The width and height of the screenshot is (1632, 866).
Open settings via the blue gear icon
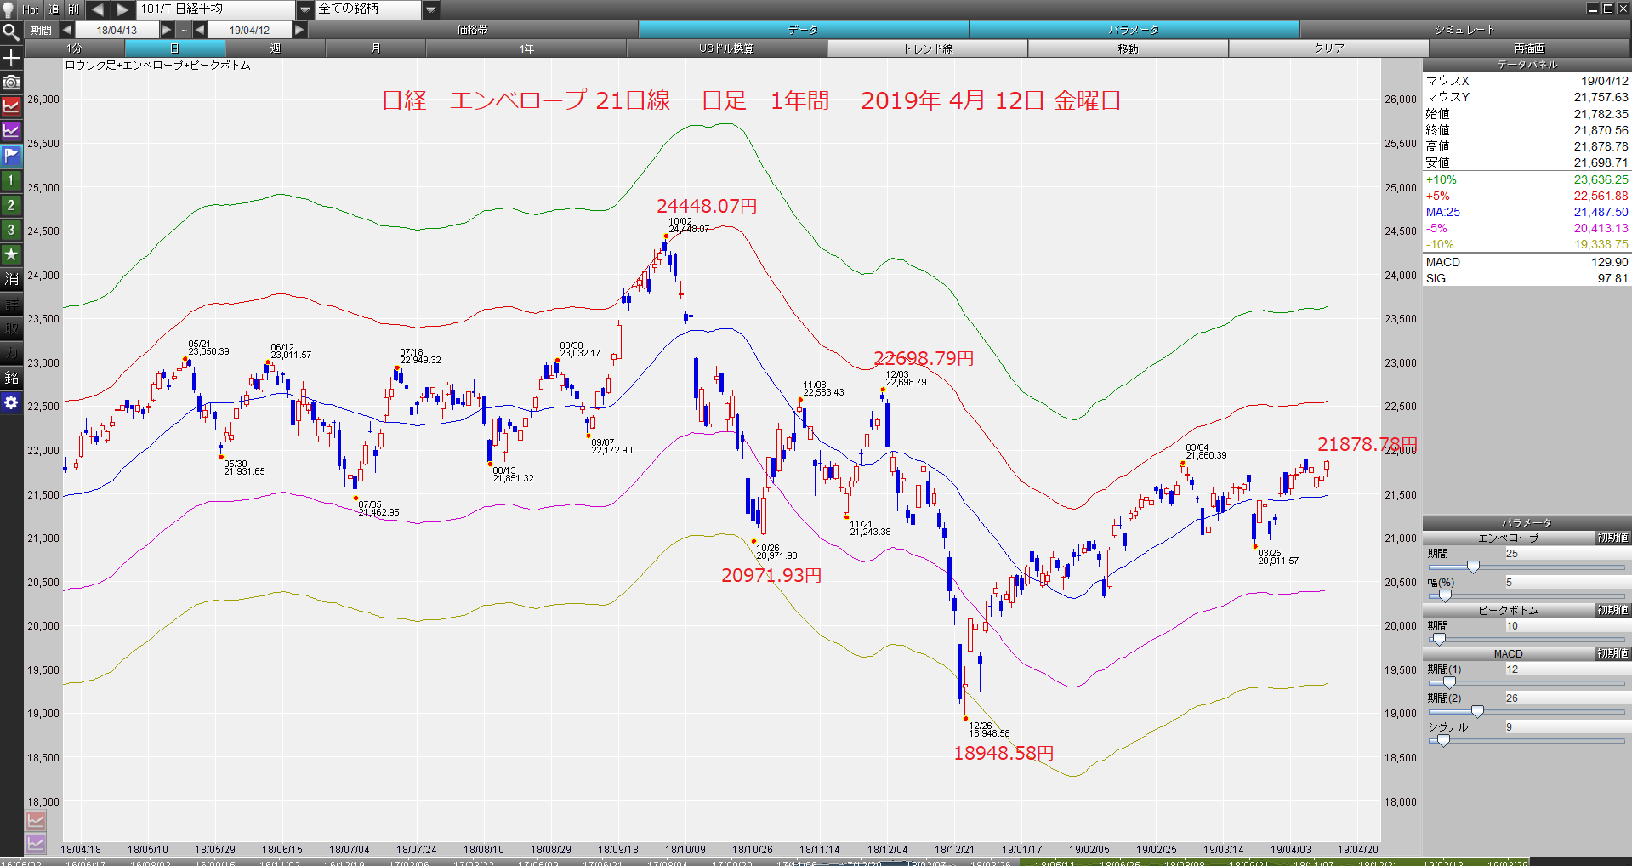[x=11, y=402]
